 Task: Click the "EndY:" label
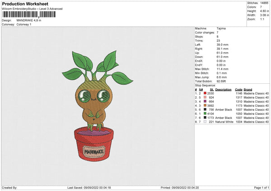pyautogui.click(x=199, y=65)
